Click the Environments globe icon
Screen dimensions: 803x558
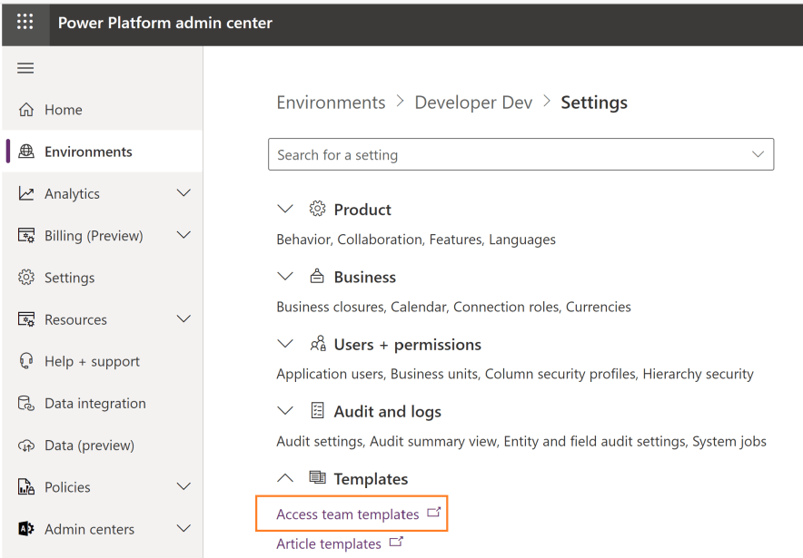26,152
